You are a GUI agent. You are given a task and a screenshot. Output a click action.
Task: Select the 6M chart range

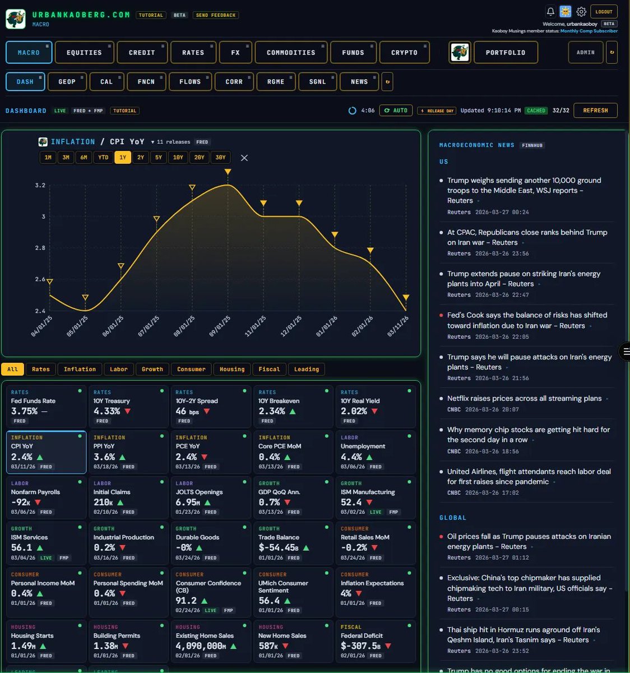(84, 158)
